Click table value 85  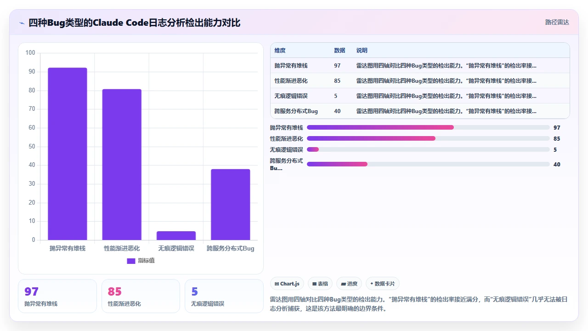coord(337,81)
